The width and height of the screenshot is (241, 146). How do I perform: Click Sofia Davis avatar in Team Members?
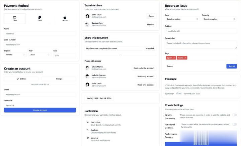coord(87,16)
